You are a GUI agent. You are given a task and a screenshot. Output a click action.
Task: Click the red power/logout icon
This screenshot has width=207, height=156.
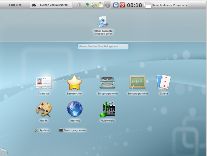pos(122,5)
